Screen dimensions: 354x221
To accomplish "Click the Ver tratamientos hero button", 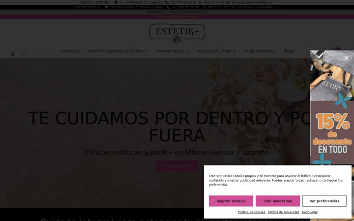I will (x=177, y=166).
